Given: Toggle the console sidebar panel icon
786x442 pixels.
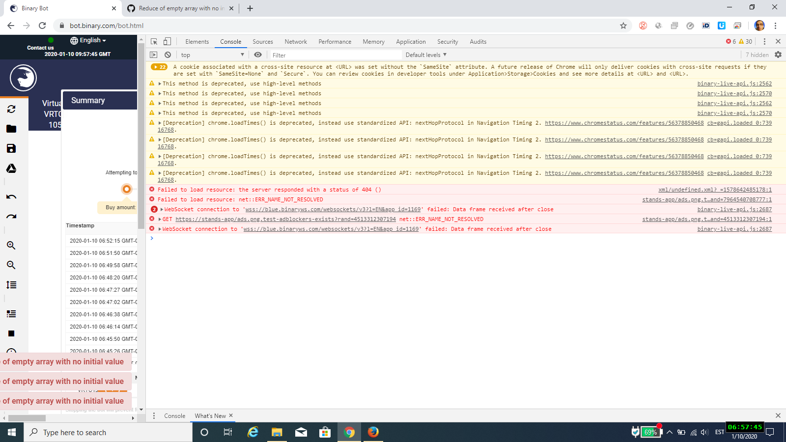Looking at the screenshot, I should click(154, 55).
